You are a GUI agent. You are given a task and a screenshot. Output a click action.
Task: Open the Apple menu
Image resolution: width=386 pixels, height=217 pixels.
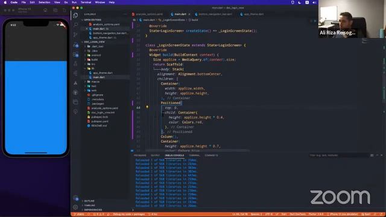click(x=5, y=2)
